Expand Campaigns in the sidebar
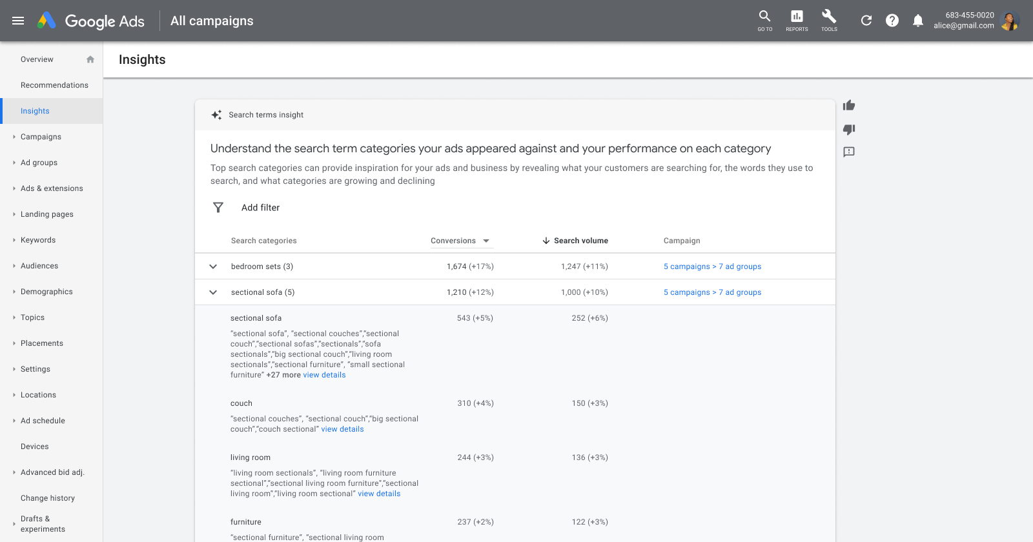Viewport: 1033px width, 542px height. (x=41, y=137)
